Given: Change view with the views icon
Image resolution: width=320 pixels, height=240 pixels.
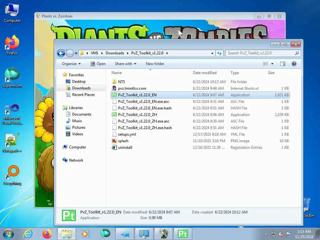Looking at the screenshot, I should [x=266, y=64].
